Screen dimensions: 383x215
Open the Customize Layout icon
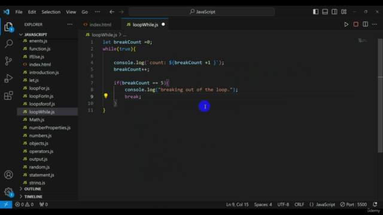(x=344, y=12)
